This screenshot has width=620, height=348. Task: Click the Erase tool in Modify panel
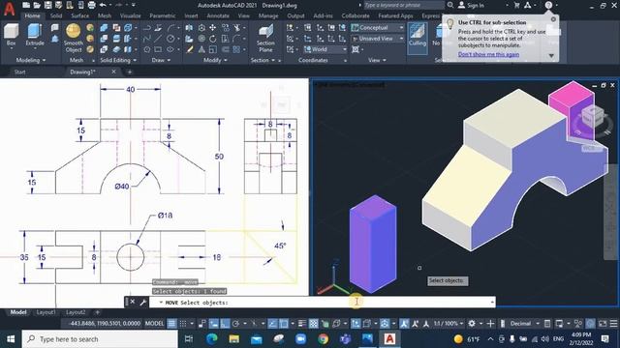coord(190,49)
